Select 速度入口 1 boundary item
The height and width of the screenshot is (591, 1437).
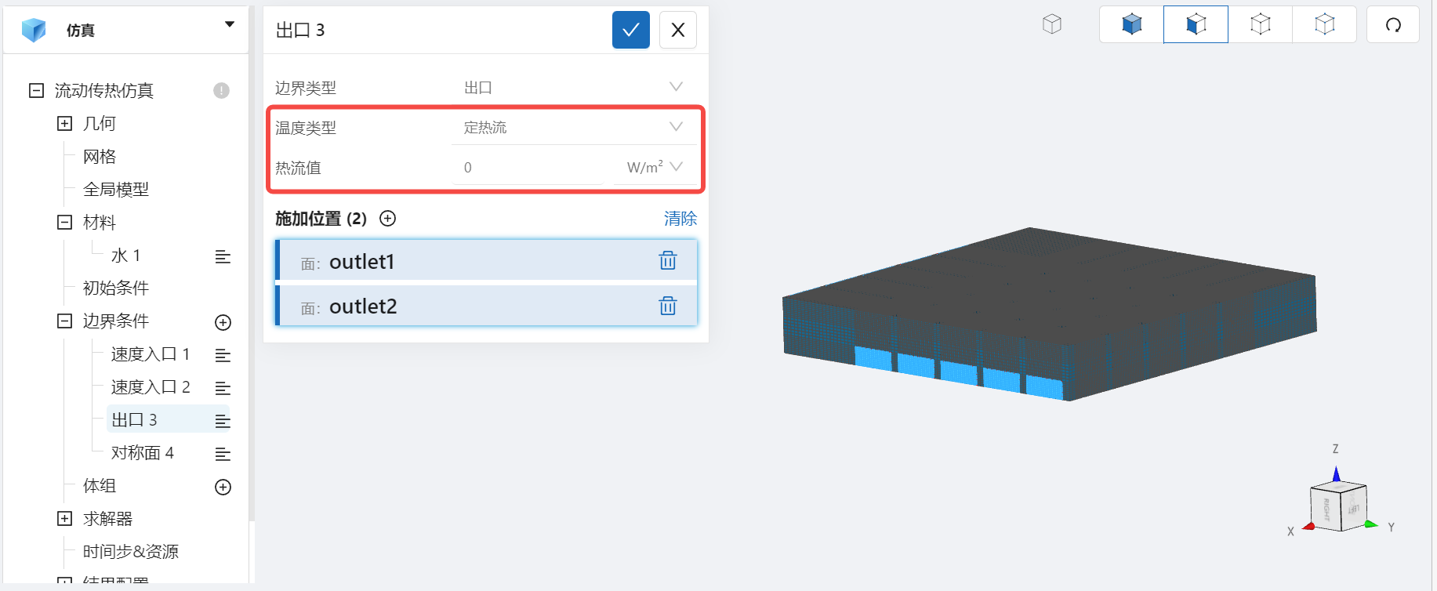click(x=151, y=354)
